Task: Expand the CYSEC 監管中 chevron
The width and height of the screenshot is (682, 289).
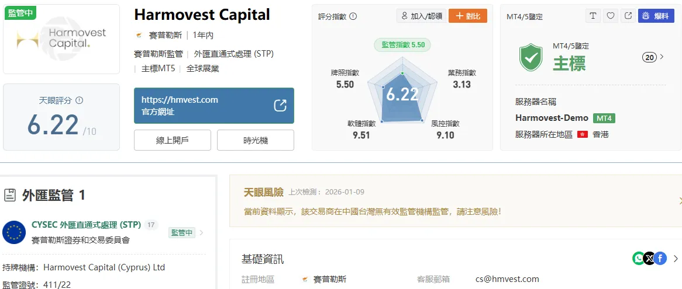Action: (201, 232)
